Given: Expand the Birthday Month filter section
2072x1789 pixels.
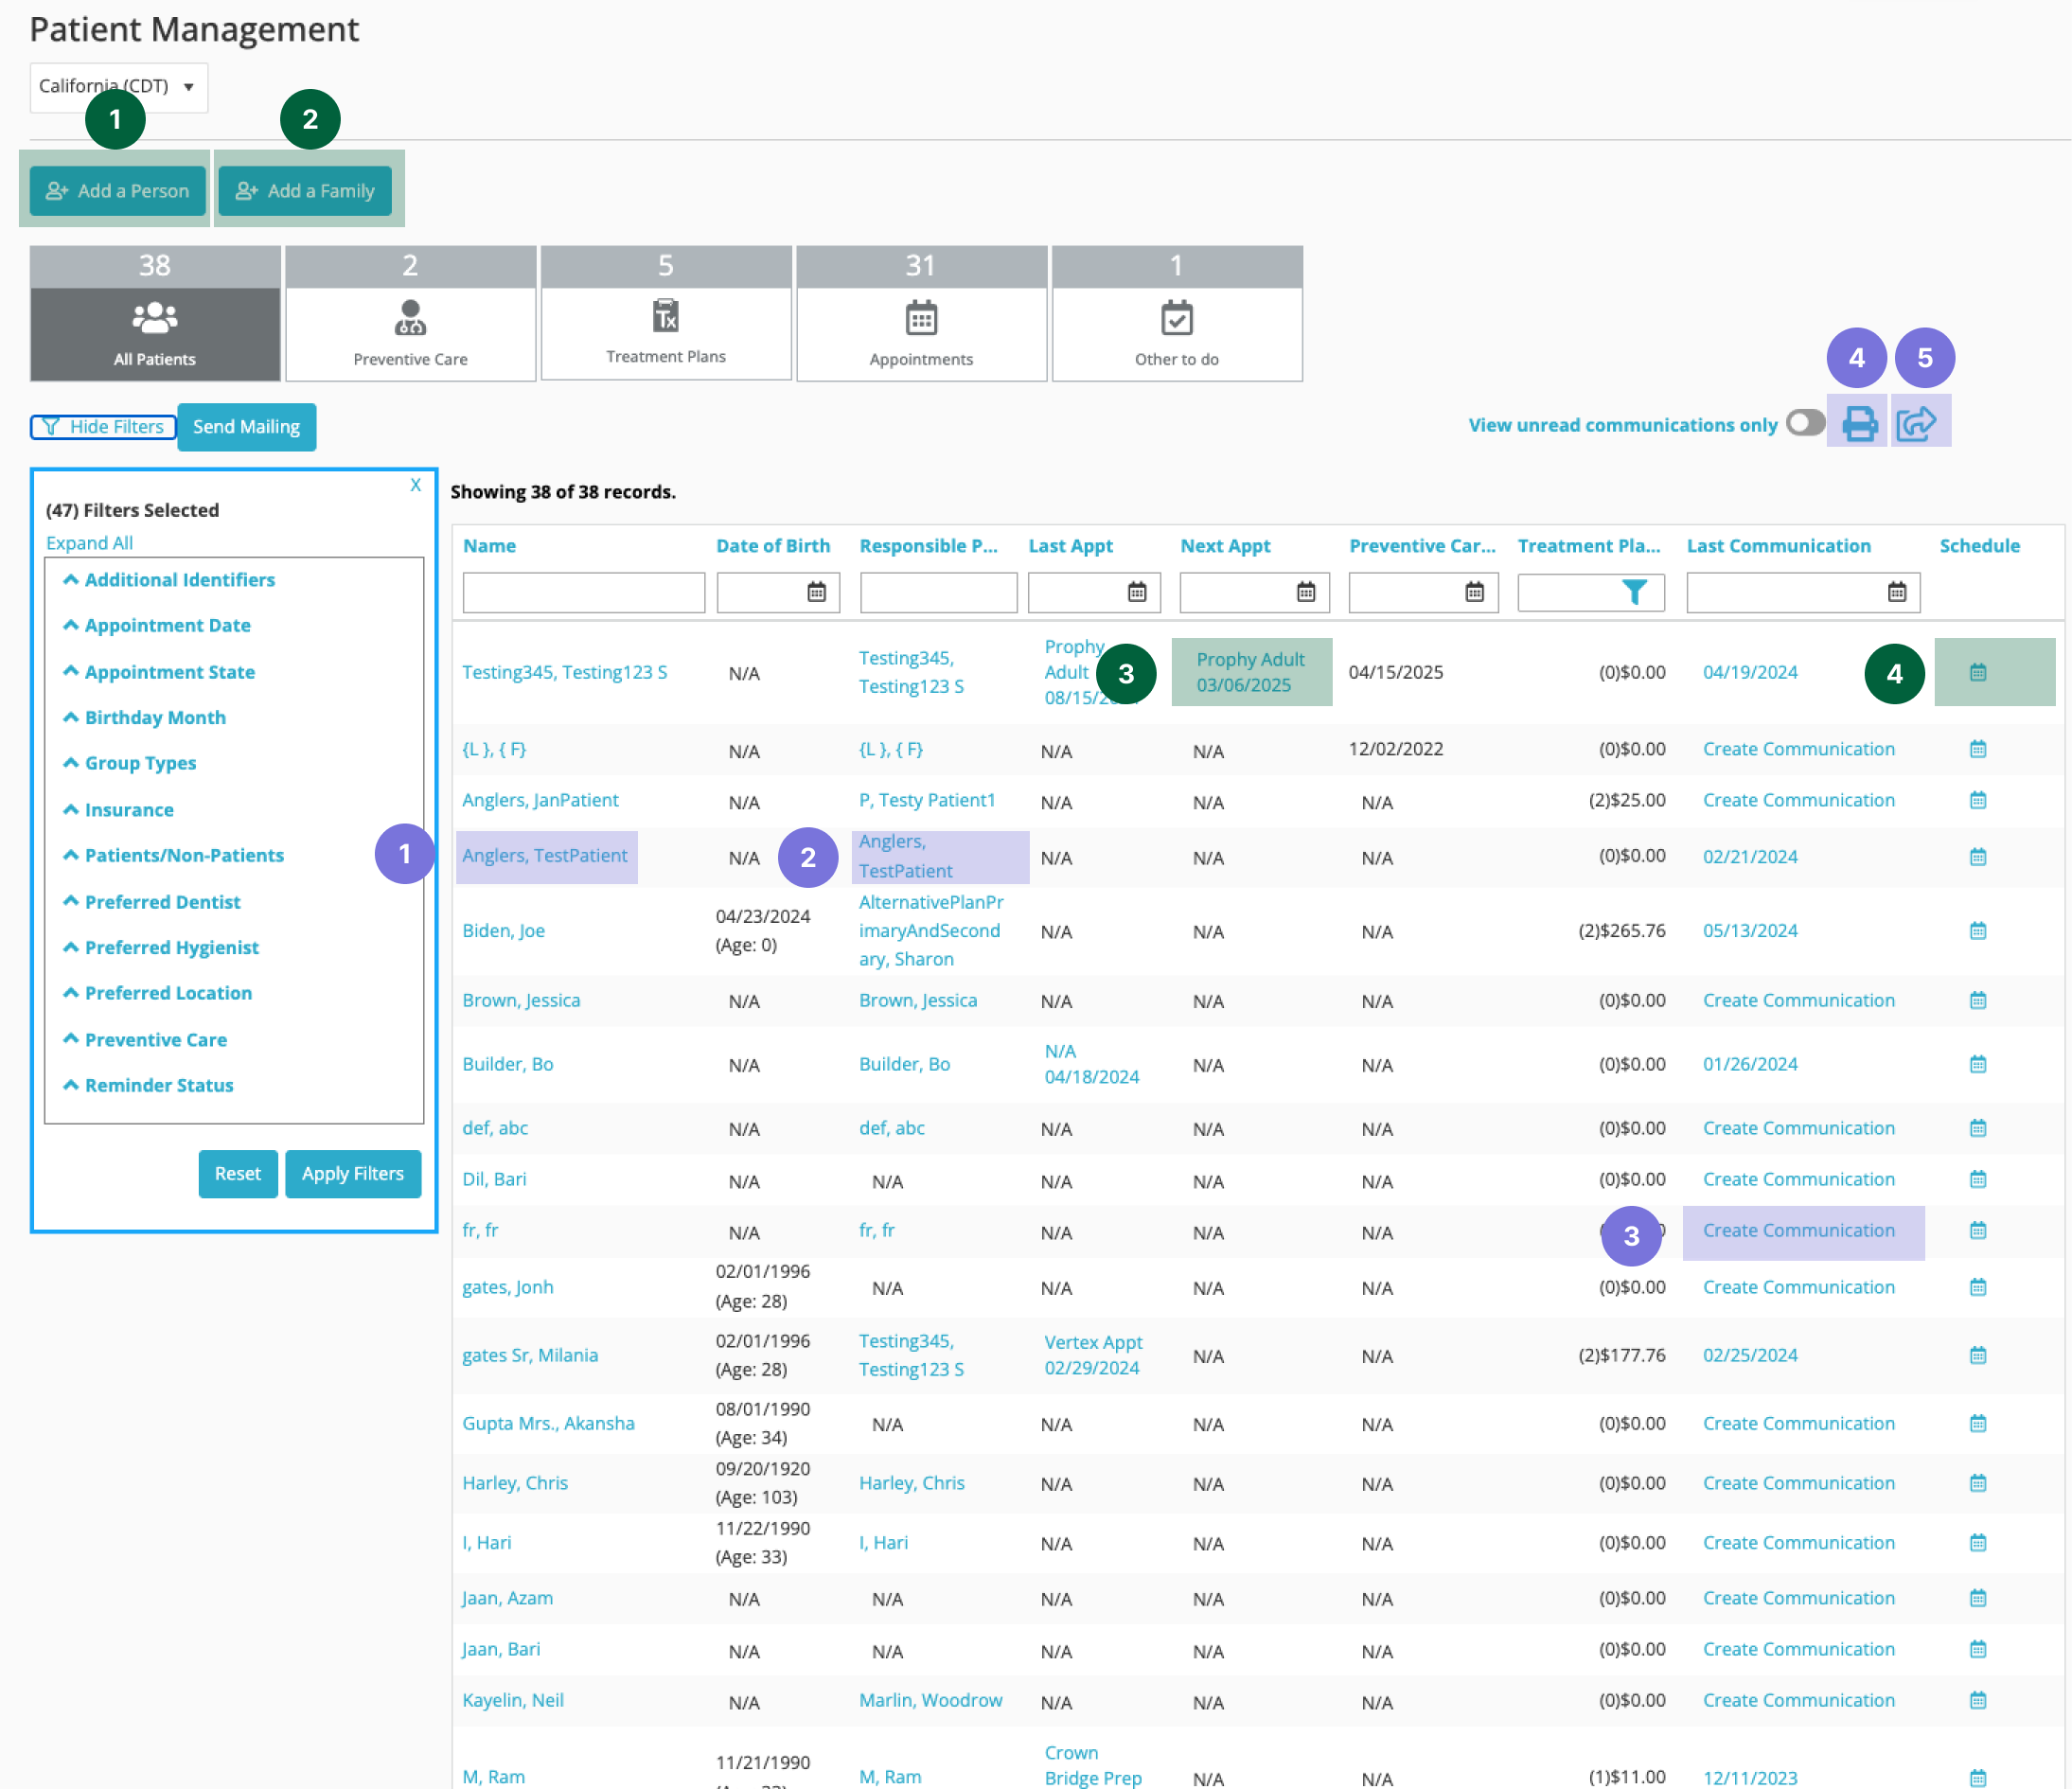Looking at the screenshot, I should pos(155,717).
